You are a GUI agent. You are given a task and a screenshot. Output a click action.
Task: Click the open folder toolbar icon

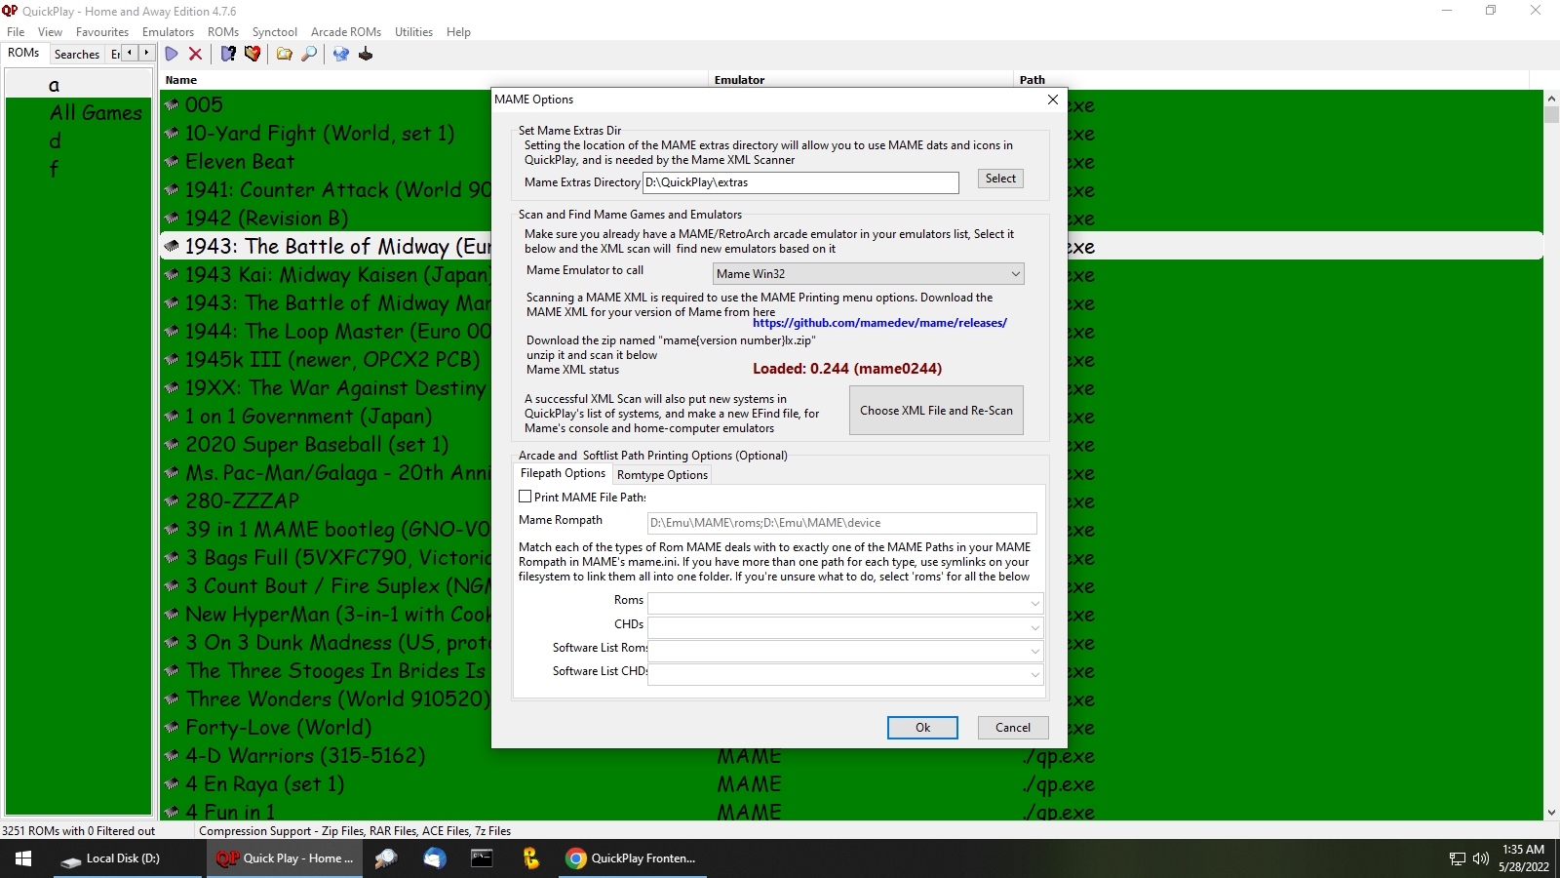(x=285, y=54)
